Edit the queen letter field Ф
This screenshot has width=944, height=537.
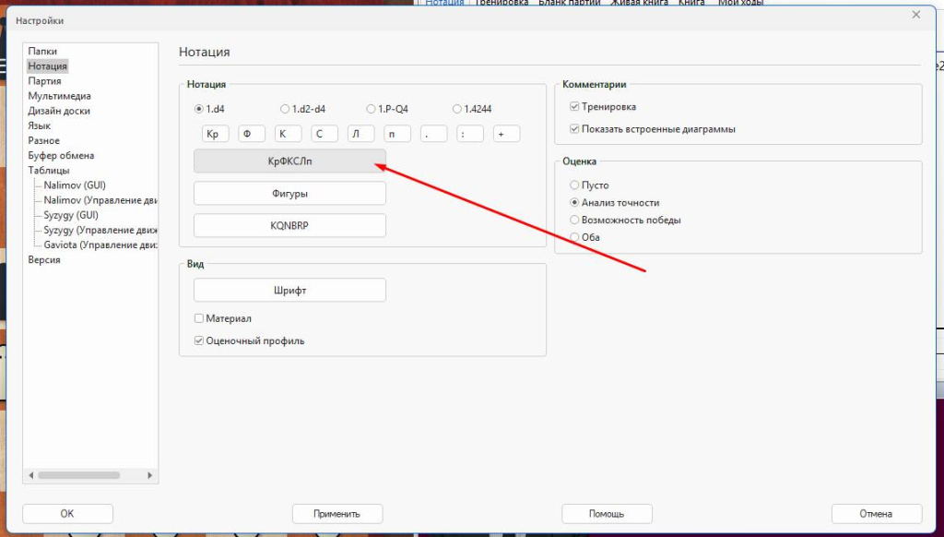point(251,133)
